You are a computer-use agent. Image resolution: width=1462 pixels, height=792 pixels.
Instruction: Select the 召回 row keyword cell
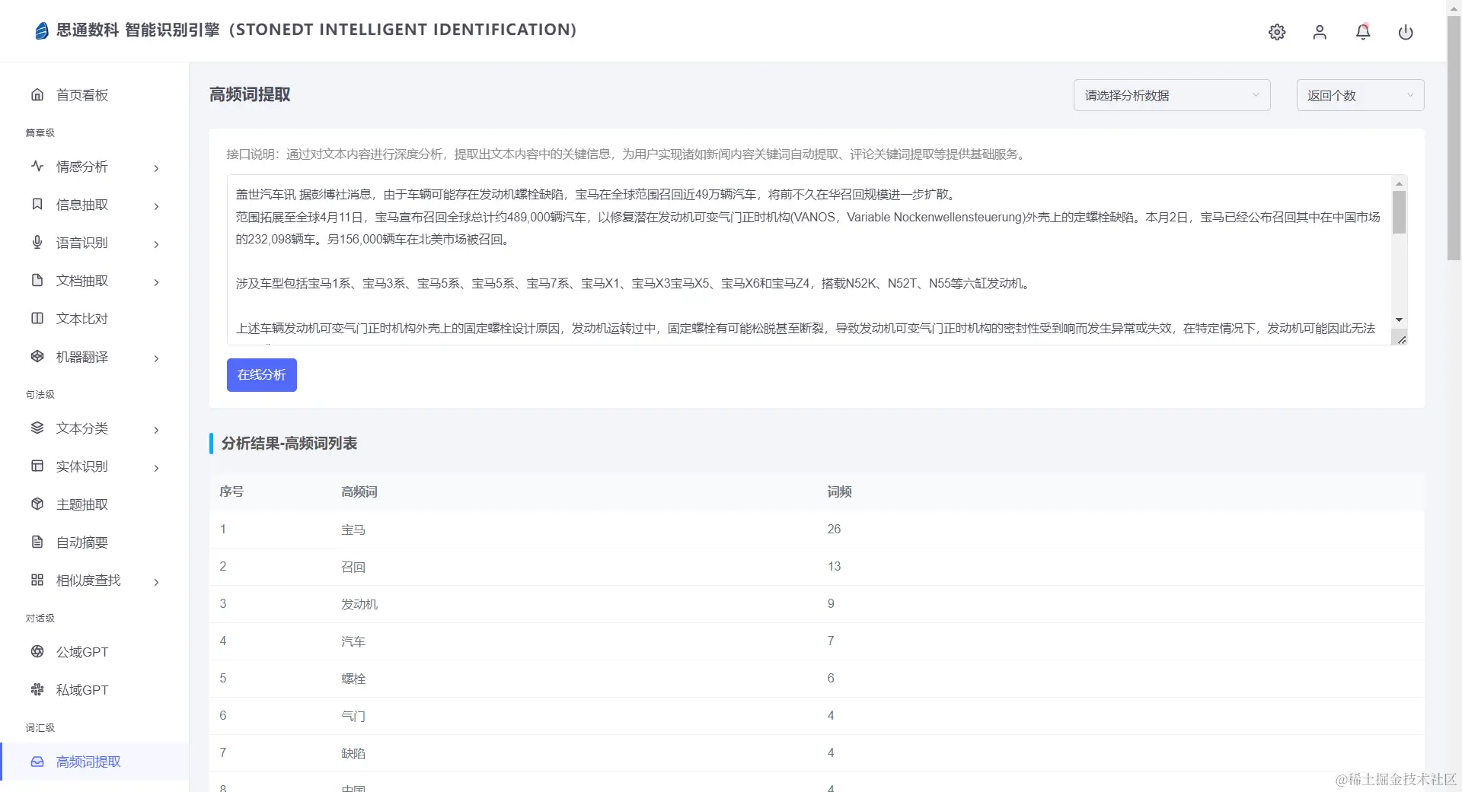tap(353, 567)
